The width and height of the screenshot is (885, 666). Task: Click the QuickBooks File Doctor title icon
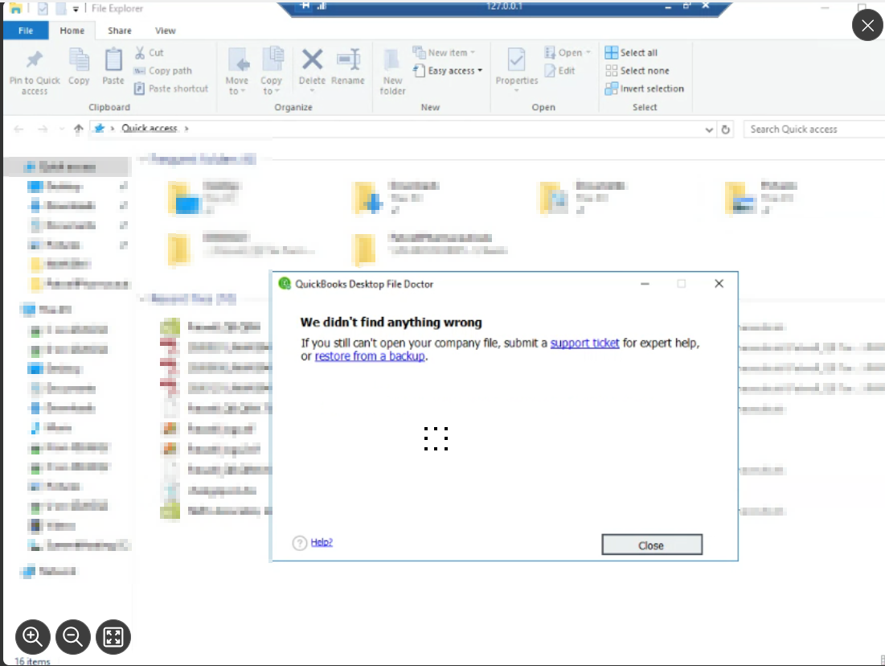[285, 284]
